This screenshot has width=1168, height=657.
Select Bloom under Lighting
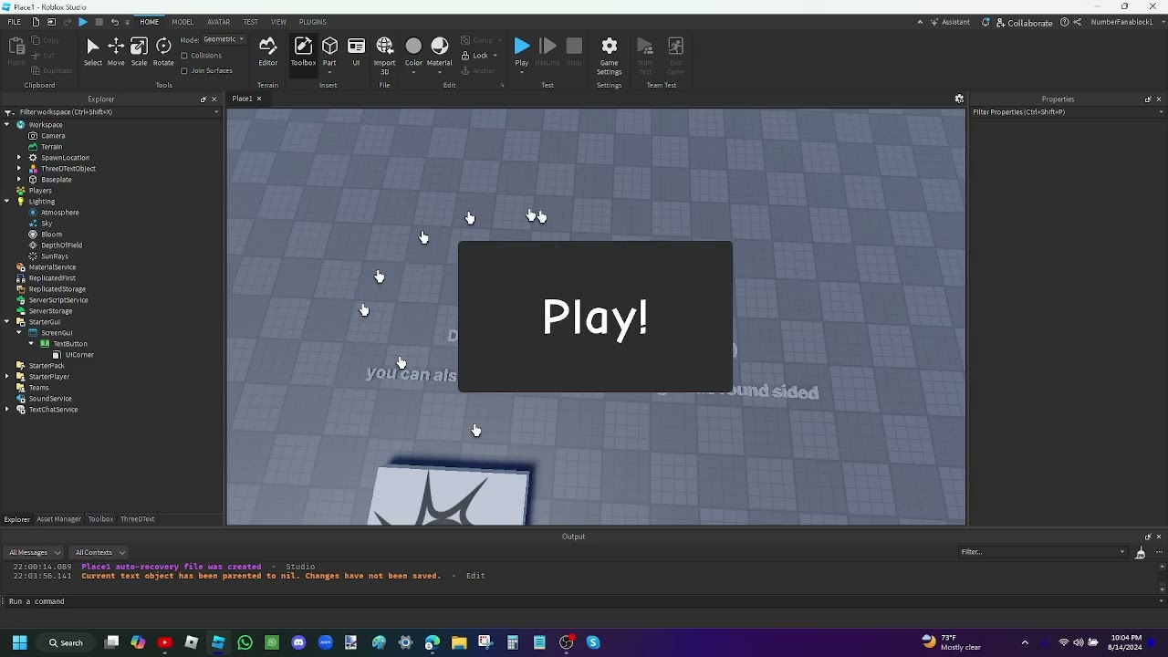click(x=51, y=235)
